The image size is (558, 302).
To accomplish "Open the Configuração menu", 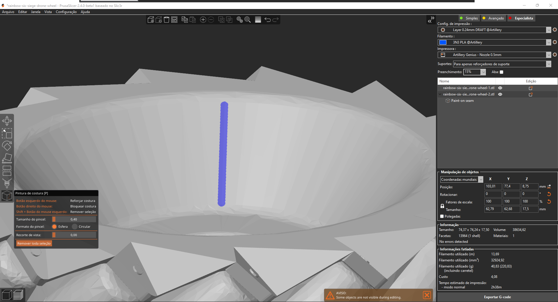I will click(x=66, y=12).
